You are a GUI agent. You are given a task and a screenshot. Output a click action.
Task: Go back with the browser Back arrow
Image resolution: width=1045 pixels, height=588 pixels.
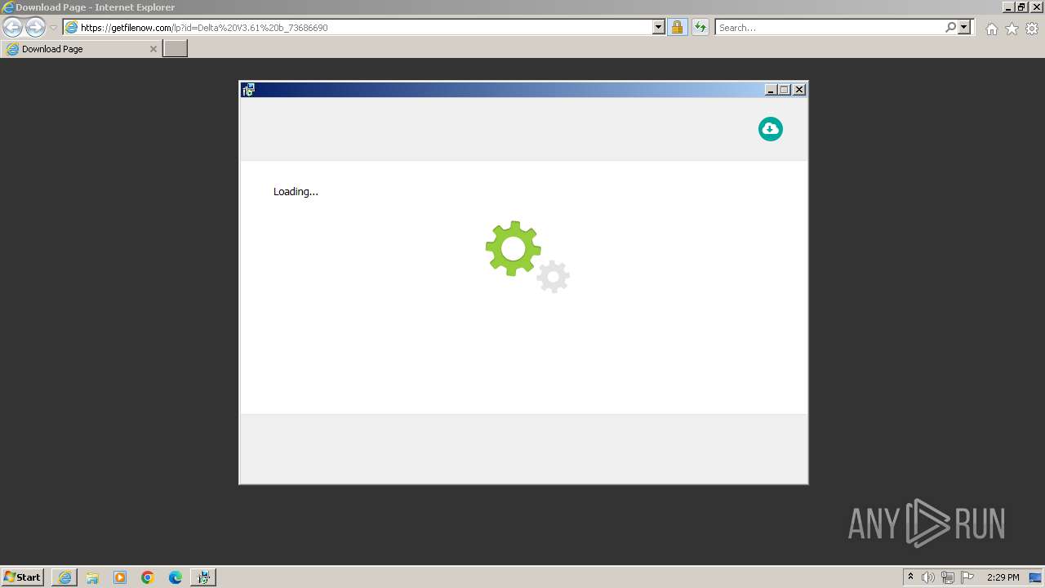[12, 27]
